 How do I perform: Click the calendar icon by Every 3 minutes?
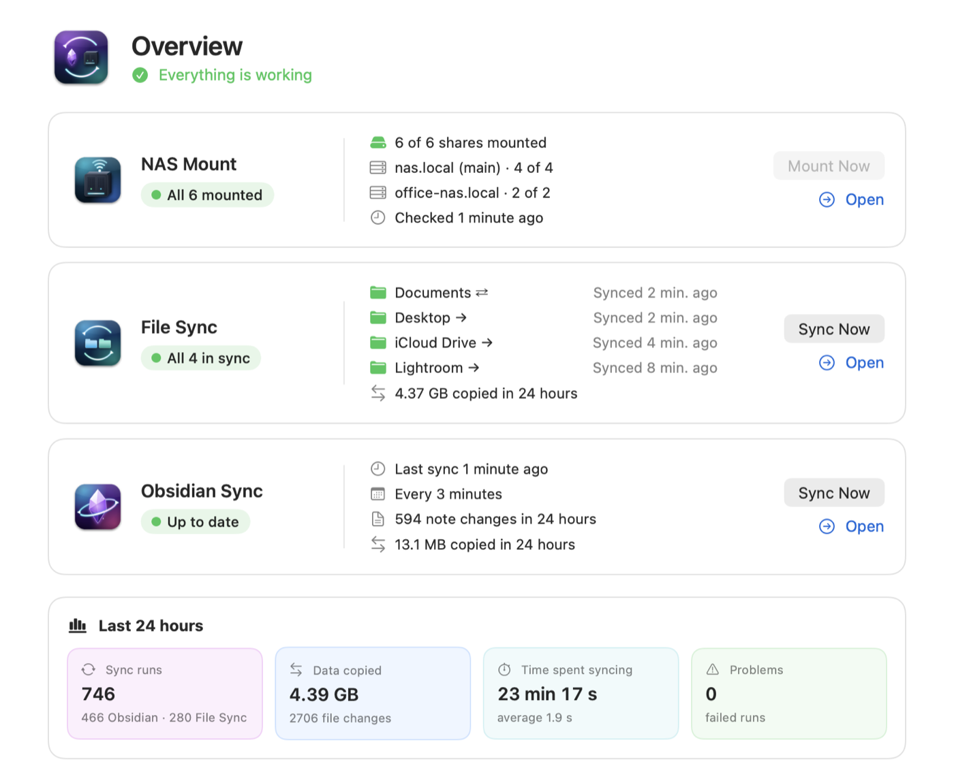(378, 494)
